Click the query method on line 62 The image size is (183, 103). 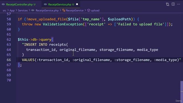tap(46, 39)
